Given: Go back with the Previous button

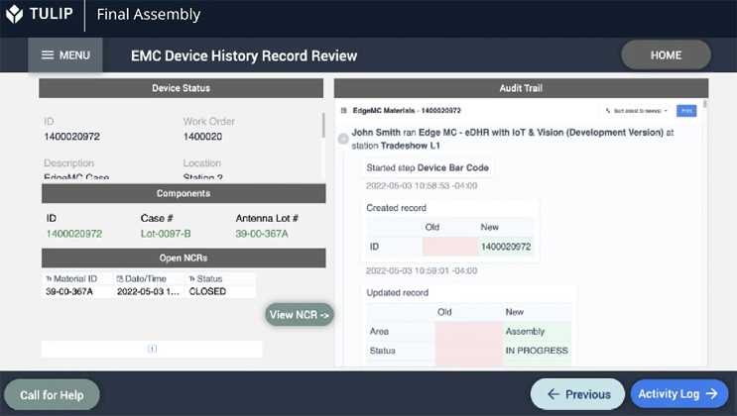Looking at the screenshot, I should (x=577, y=394).
